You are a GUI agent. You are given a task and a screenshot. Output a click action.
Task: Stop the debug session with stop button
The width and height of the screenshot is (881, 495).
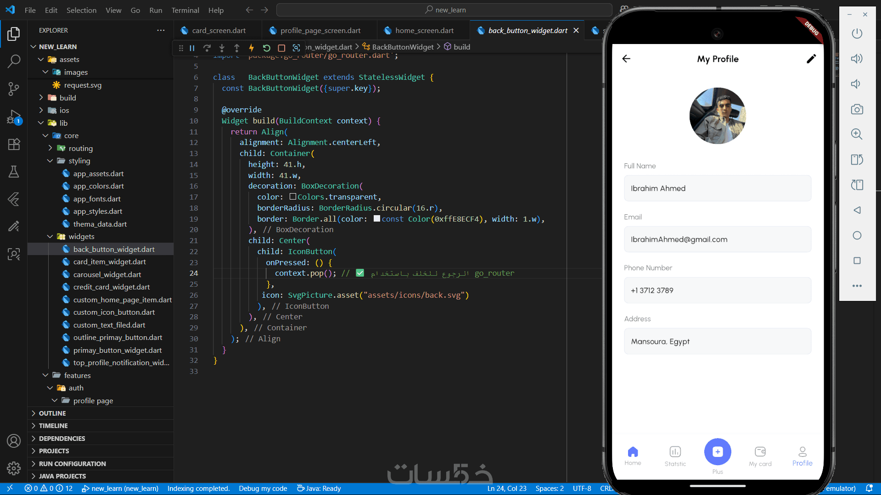(281, 48)
